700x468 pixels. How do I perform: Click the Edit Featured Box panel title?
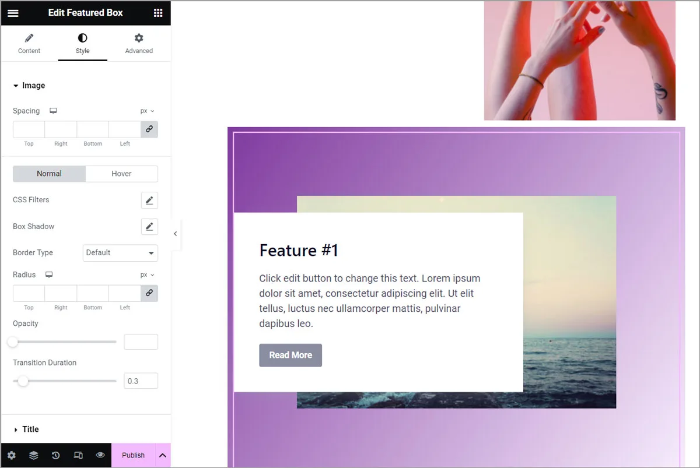tap(85, 13)
